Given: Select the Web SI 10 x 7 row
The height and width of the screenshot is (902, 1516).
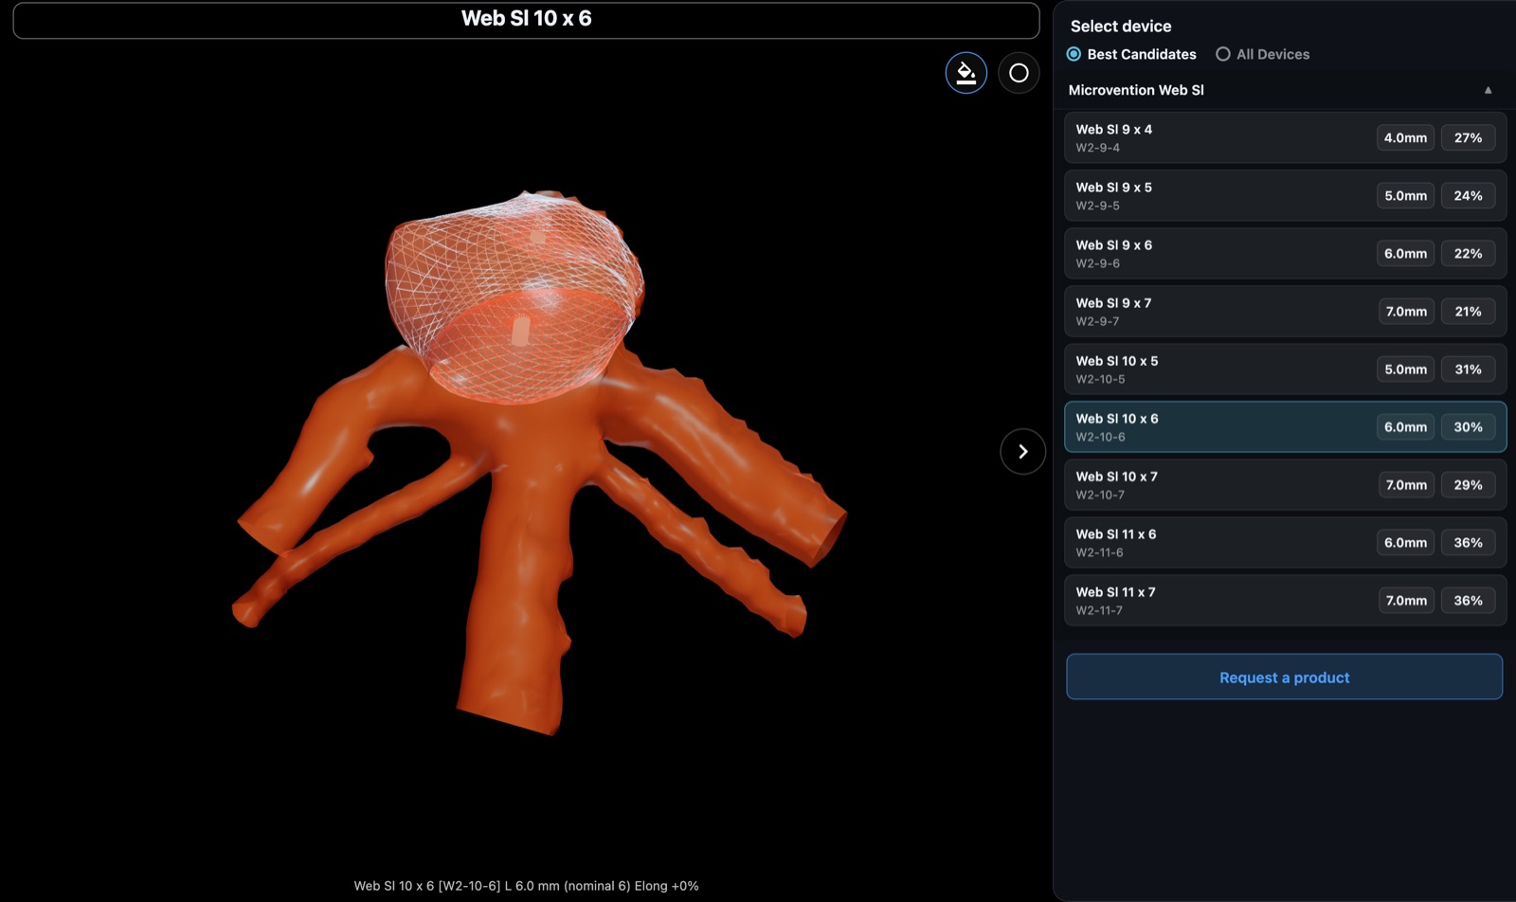Looking at the screenshot, I should point(1285,484).
